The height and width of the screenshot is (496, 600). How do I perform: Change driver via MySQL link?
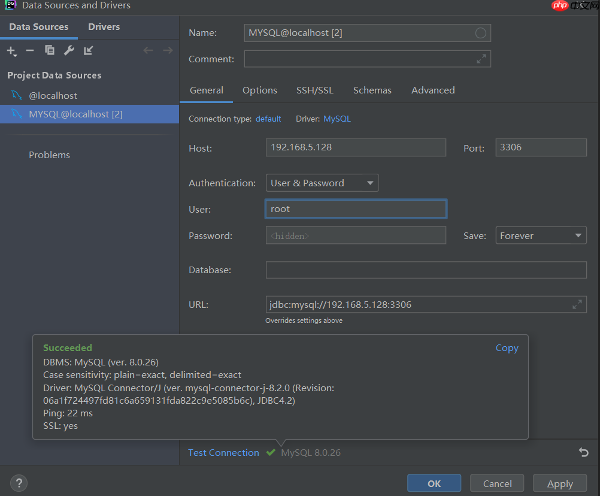[x=337, y=119]
